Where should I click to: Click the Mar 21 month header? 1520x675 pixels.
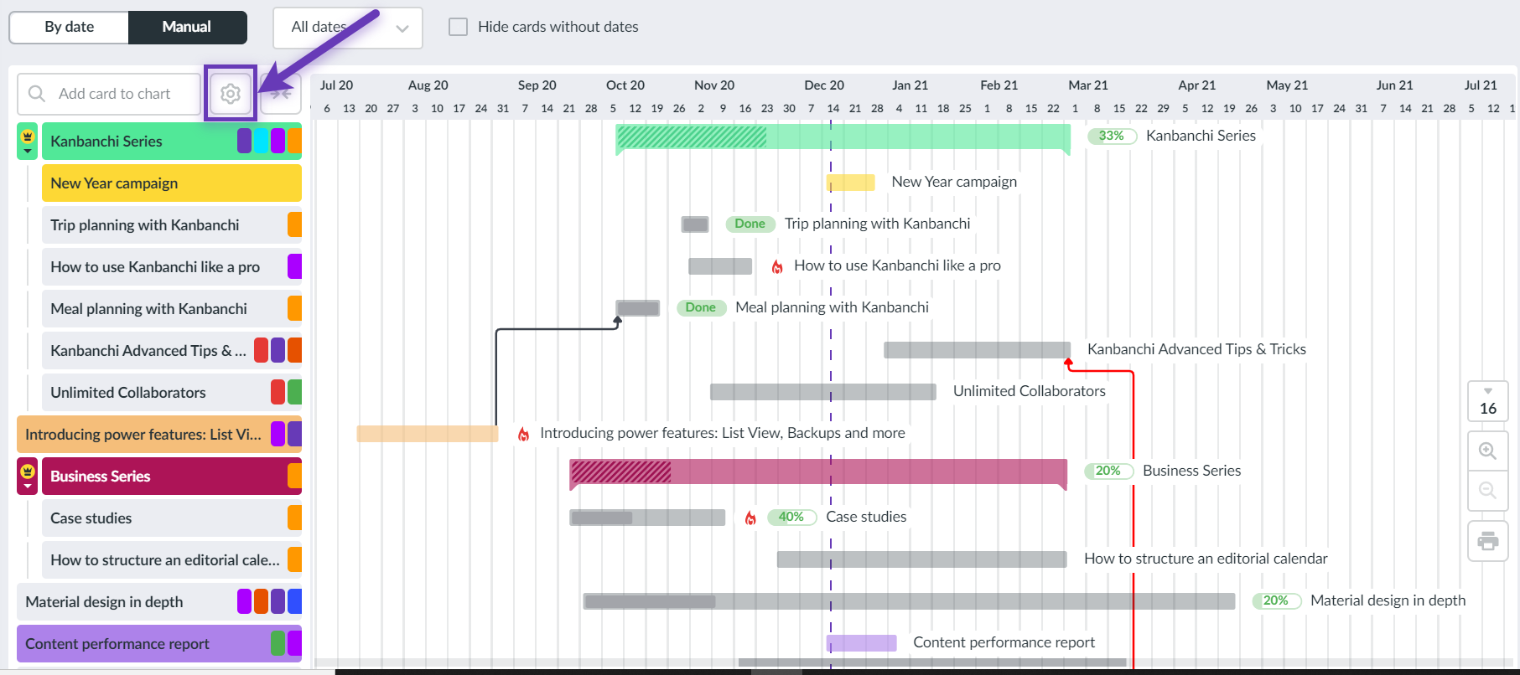coord(1088,85)
